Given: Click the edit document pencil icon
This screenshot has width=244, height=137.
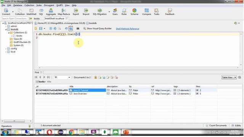Looking at the screenshot, I should coord(108,77).
